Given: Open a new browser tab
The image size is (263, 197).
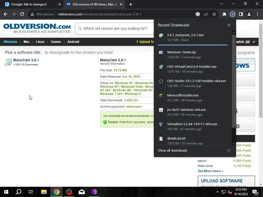Looking at the screenshot, I should tap(131, 5).
